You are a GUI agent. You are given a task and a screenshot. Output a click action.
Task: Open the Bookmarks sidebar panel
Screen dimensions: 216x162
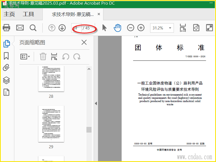pos(6,56)
